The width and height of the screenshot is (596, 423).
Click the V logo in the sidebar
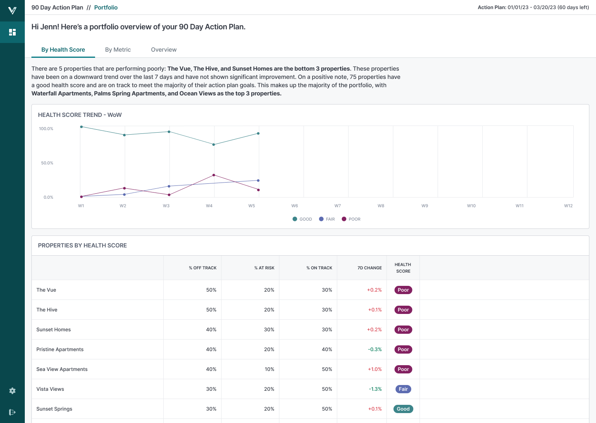click(12, 10)
